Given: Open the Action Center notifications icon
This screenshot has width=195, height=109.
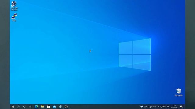Looking at the screenshot, I should [x=182, y=107].
